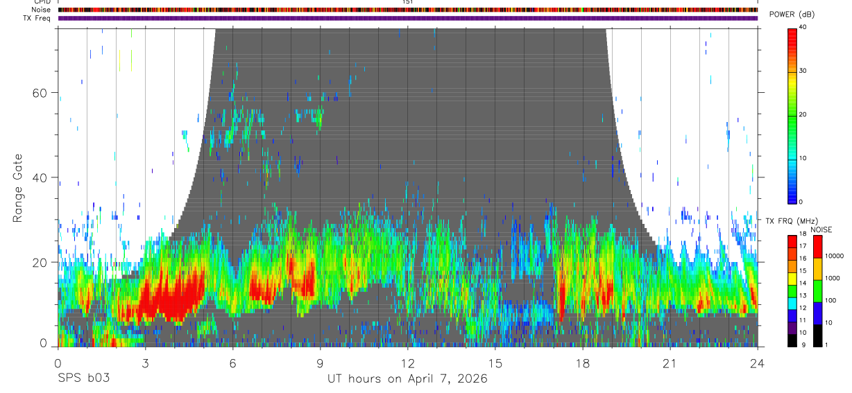852x393 pixels.
Task: Click the 30 label on the POWER scale
Action: 803,71
